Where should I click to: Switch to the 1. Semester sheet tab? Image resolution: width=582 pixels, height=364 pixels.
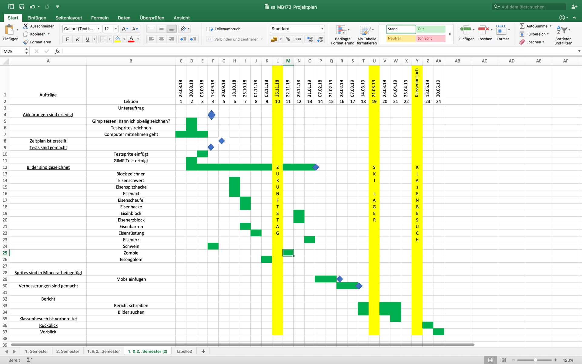[x=36, y=351]
